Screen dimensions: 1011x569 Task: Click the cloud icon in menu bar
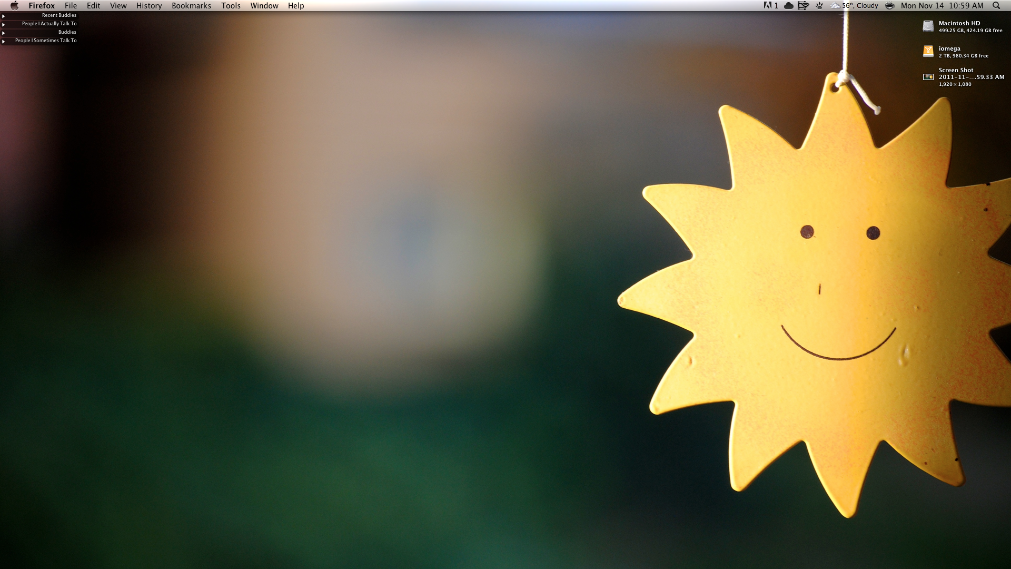[x=788, y=6]
